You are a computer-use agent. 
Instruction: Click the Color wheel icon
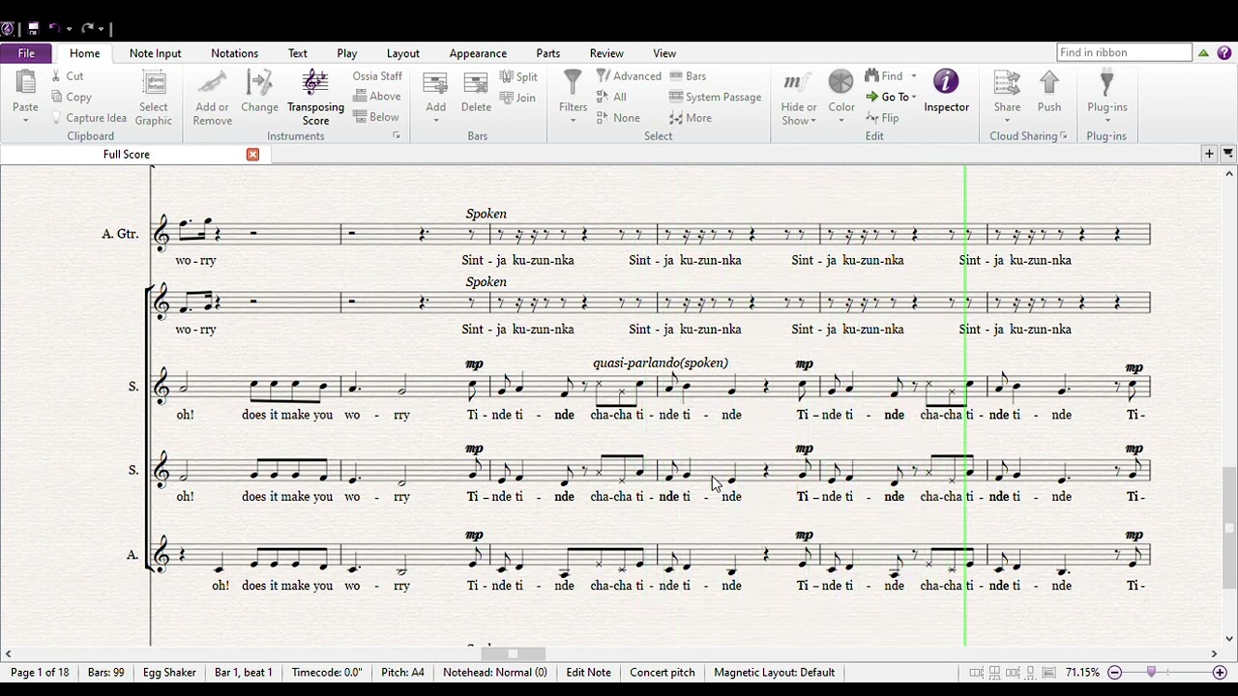point(841,83)
